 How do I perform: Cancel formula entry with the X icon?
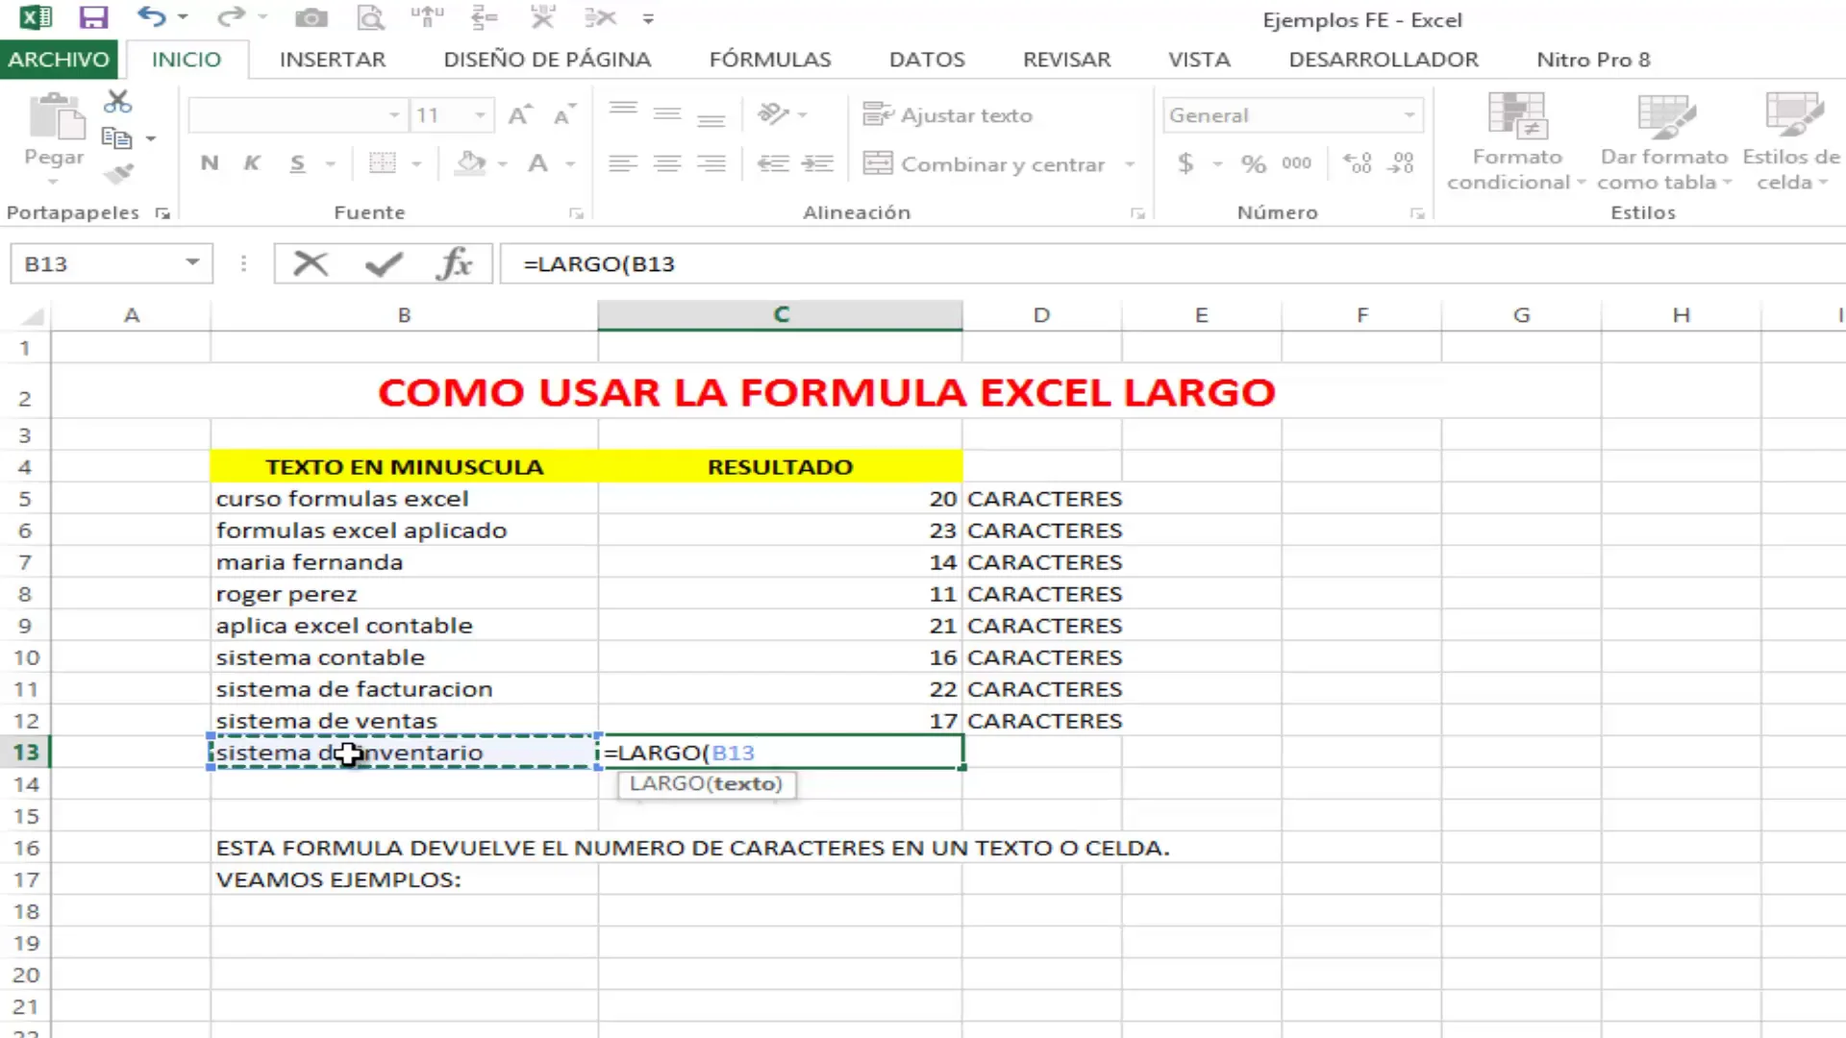click(311, 263)
